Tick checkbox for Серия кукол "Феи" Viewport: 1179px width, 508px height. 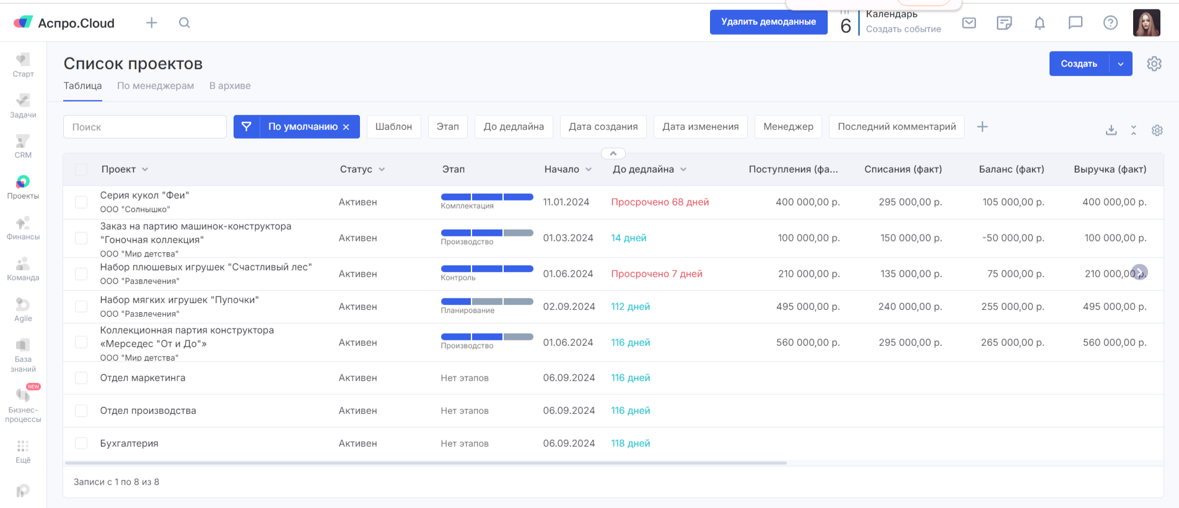[81, 202]
